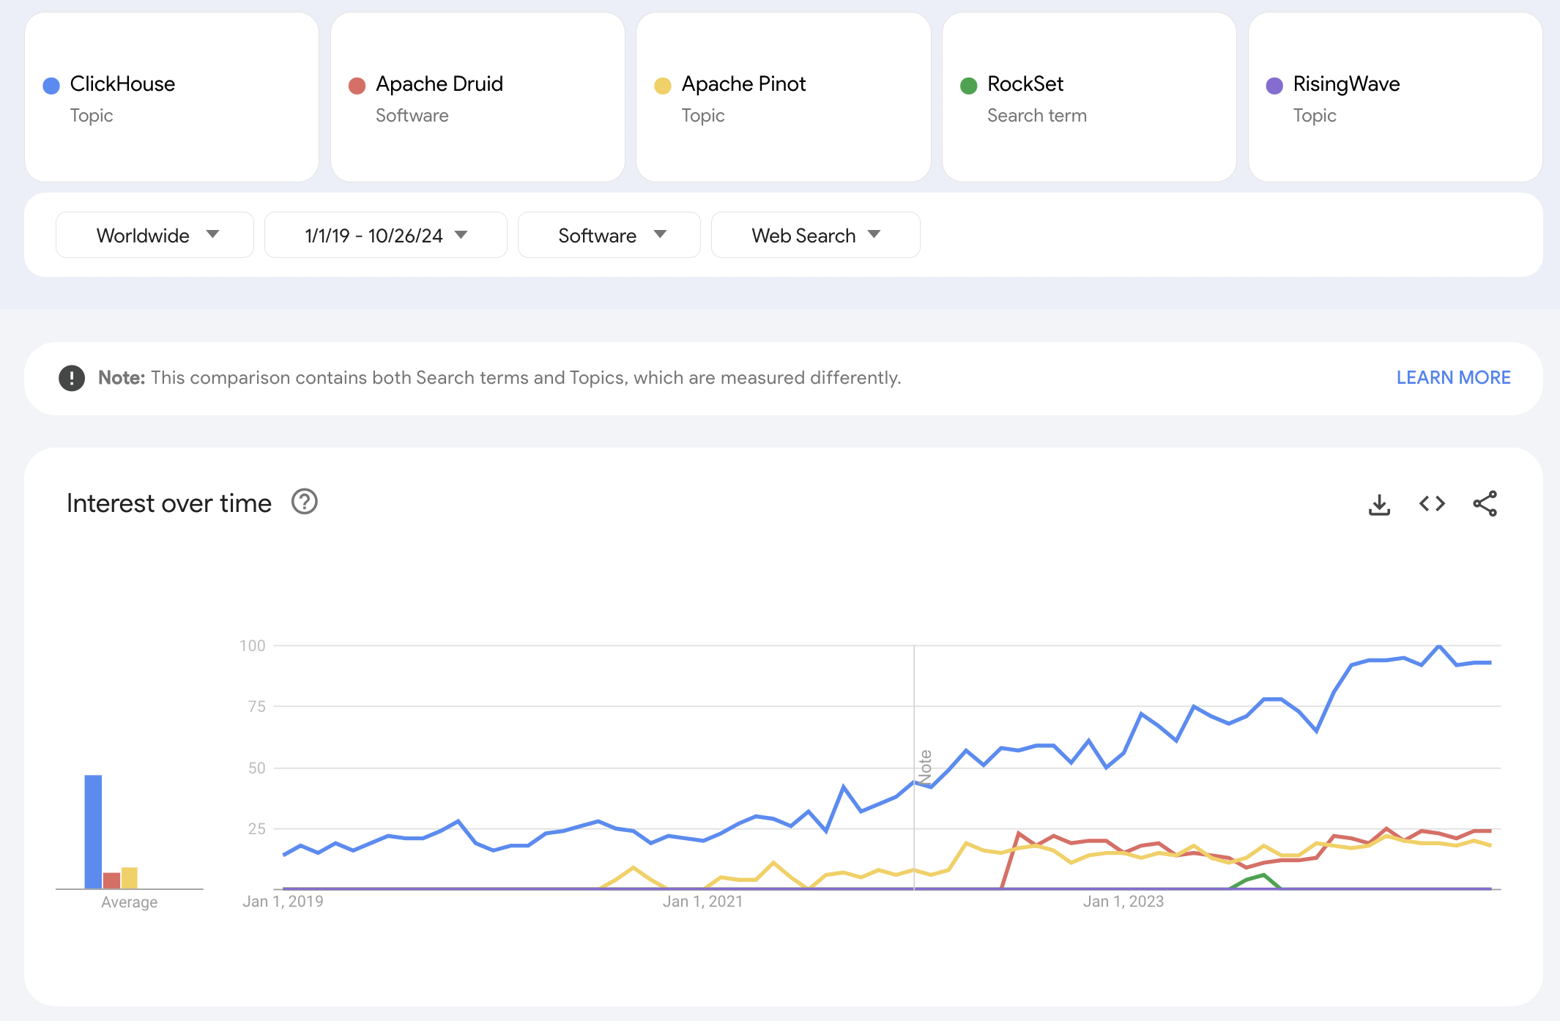Click the note text about Search terms and Topics
This screenshot has height=1021, width=1560.
pos(499,378)
